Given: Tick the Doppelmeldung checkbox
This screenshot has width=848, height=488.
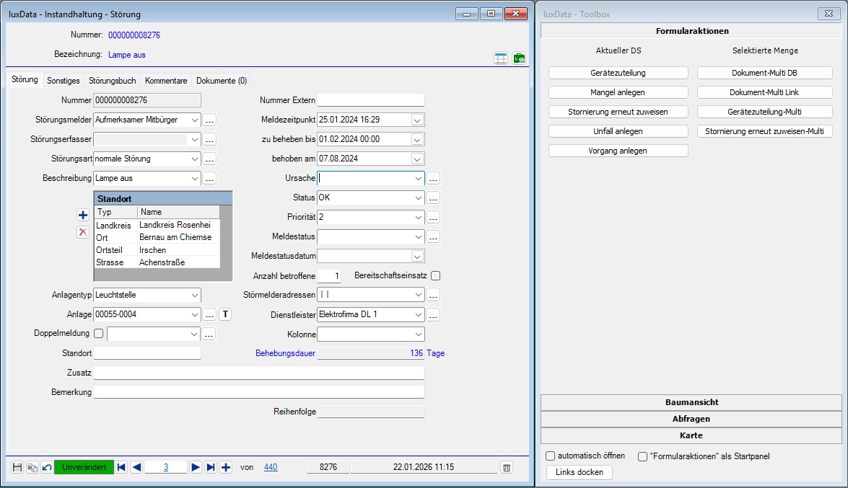Looking at the screenshot, I should [x=99, y=333].
